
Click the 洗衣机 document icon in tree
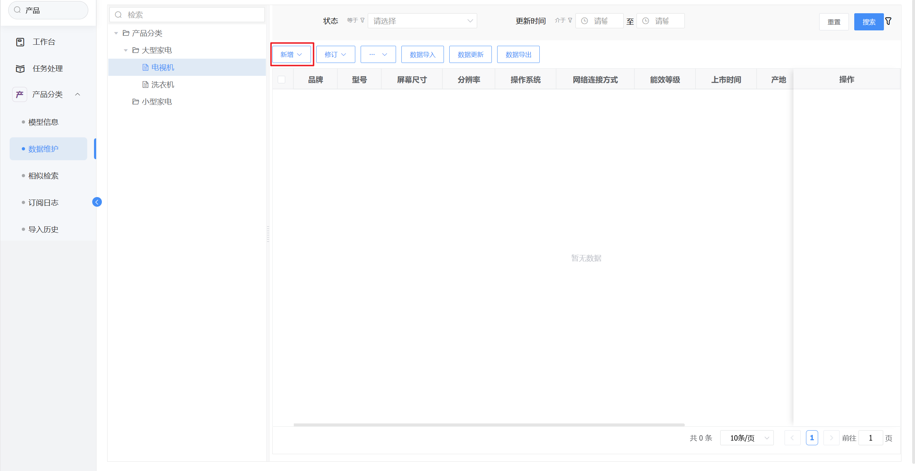tap(145, 84)
